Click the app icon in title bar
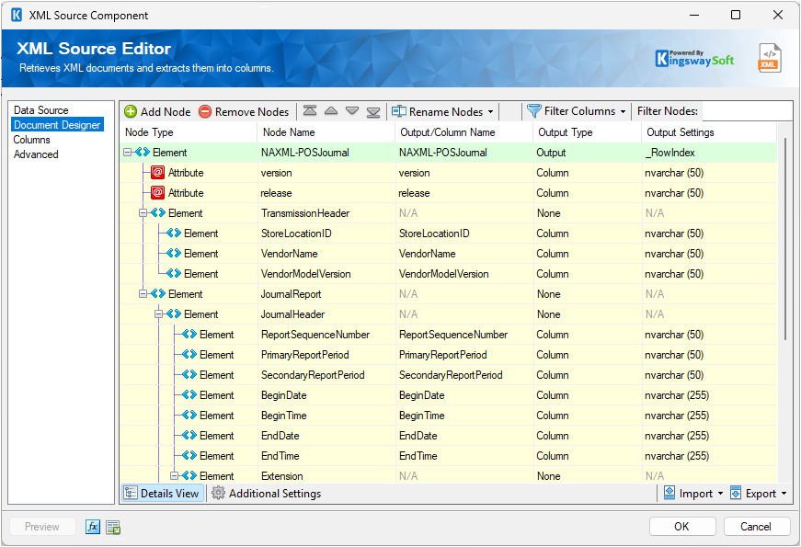This screenshot has width=801, height=547. pos(17,15)
